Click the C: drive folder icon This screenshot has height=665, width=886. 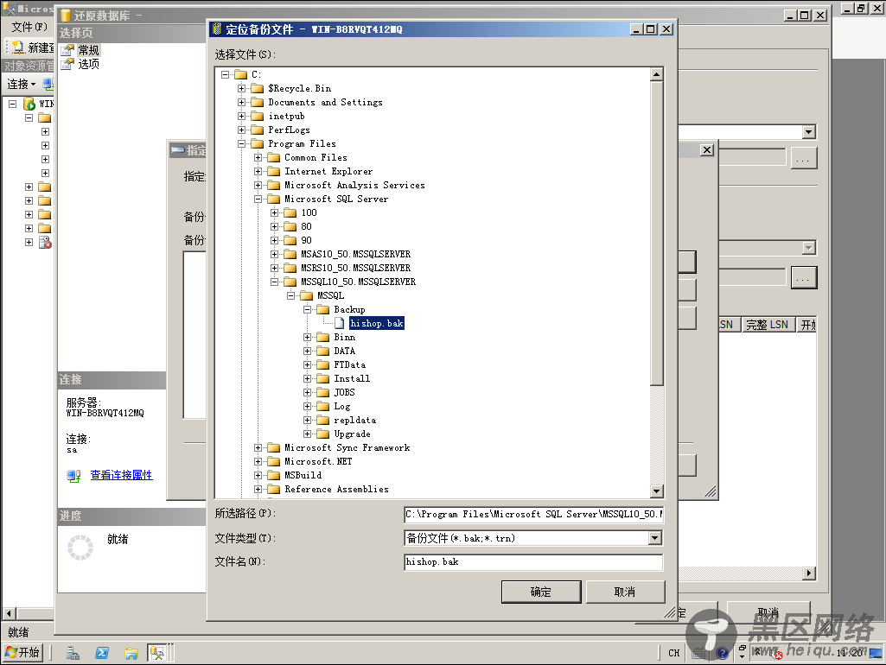pyautogui.click(x=240, y=74)
